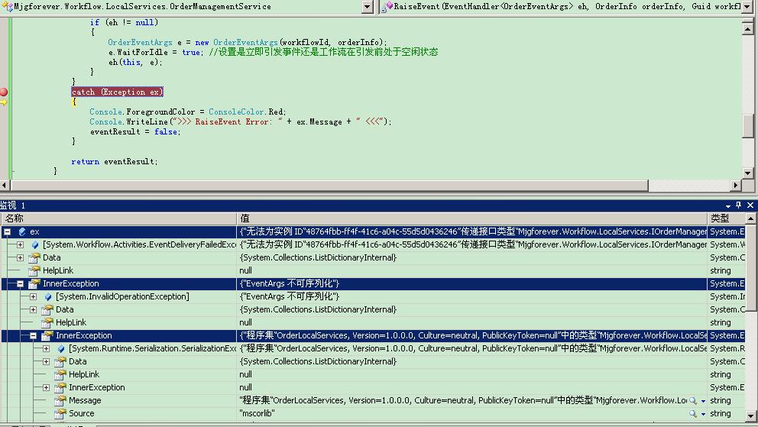Click the red breakpoint marker beside catch
This screenshot has height=427, width=758.
click(4, 92)
